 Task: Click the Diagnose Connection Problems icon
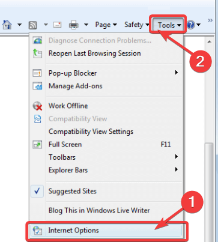(x=37, y=40)
